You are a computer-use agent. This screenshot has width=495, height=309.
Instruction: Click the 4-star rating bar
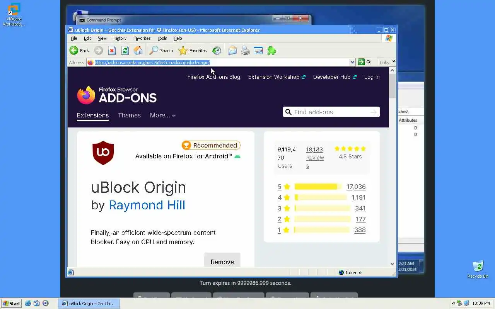[321, 197]
